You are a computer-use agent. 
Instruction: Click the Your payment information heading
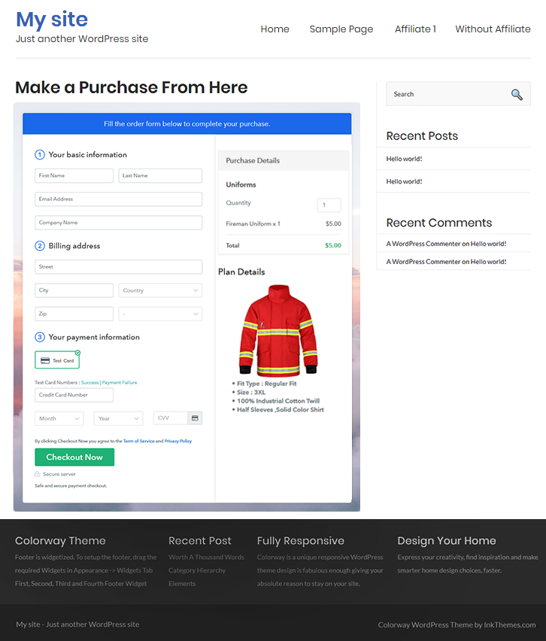click(x=94, y=337)
